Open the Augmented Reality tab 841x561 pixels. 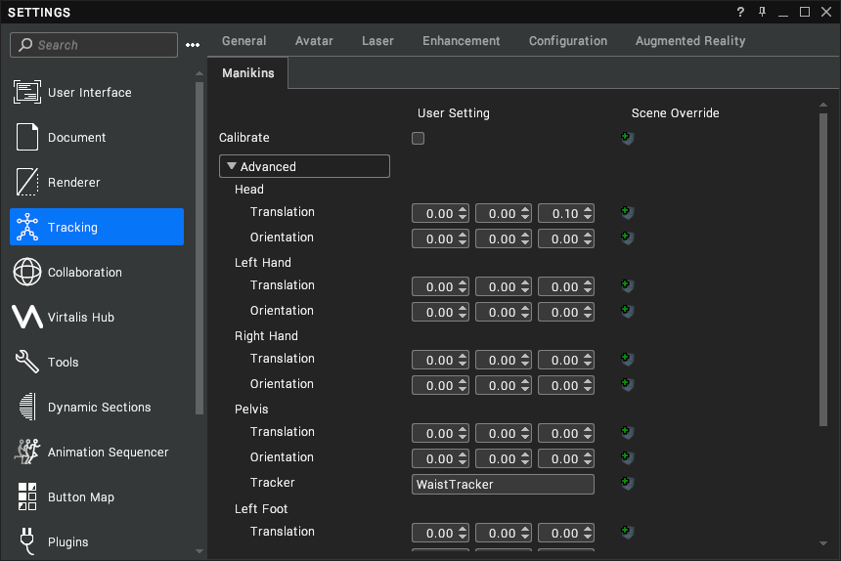click(x=690, y=41)
